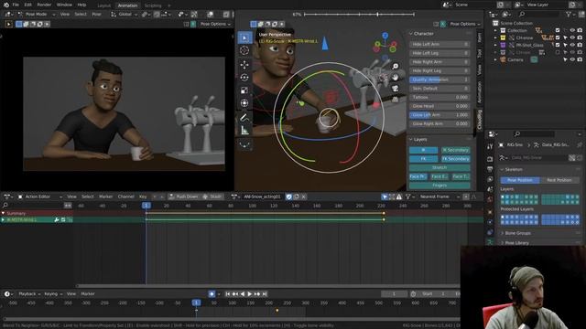Click the Stash action button

pos(212,196)
